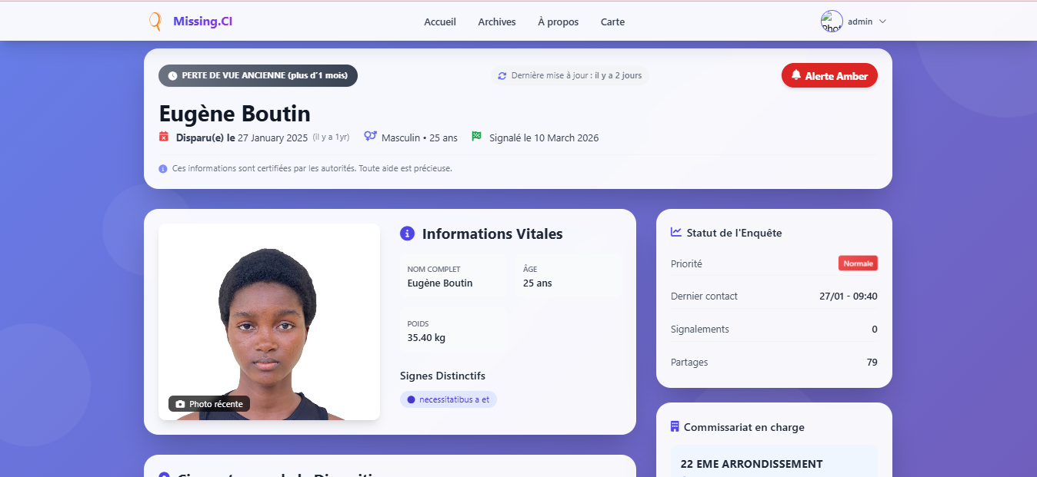1037x477 pixels.
Task: Expand the admin dropdown chevron
Action: click(882, 22)
